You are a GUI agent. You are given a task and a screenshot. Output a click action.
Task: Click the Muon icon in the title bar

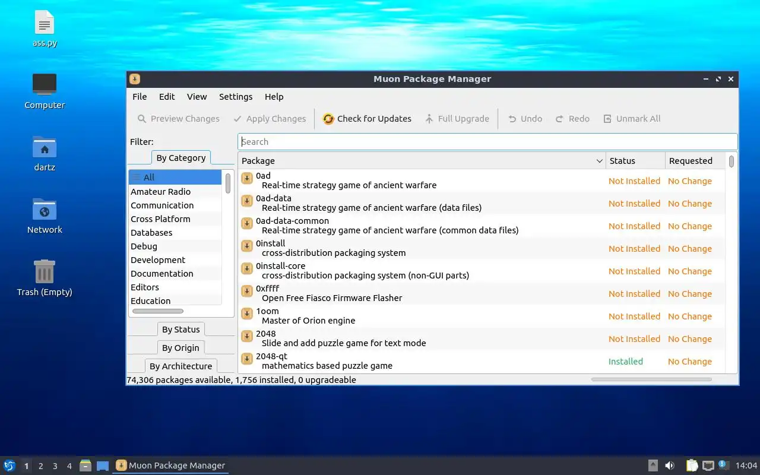135,79
